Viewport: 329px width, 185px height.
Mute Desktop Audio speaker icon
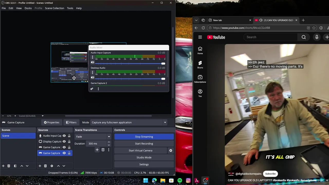pyautogui.click(x=93, y=78)
